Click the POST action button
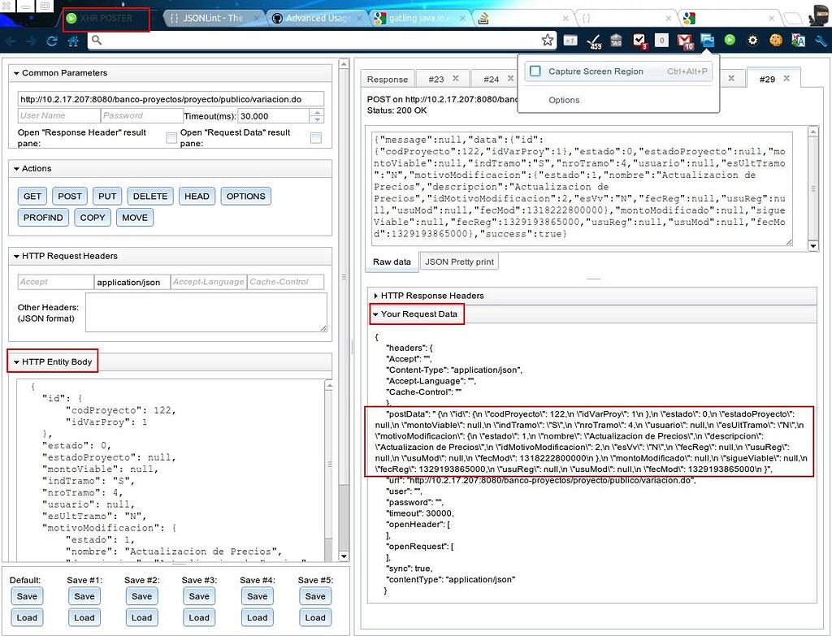This screenshot has width=832, height=636. click(69, 196)
